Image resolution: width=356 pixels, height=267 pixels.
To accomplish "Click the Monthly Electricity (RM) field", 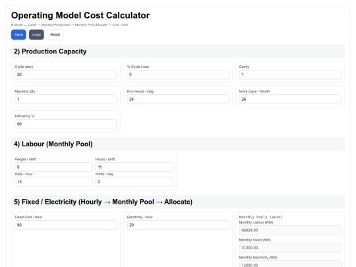I will pyautogui.click(x=290, y=264).
